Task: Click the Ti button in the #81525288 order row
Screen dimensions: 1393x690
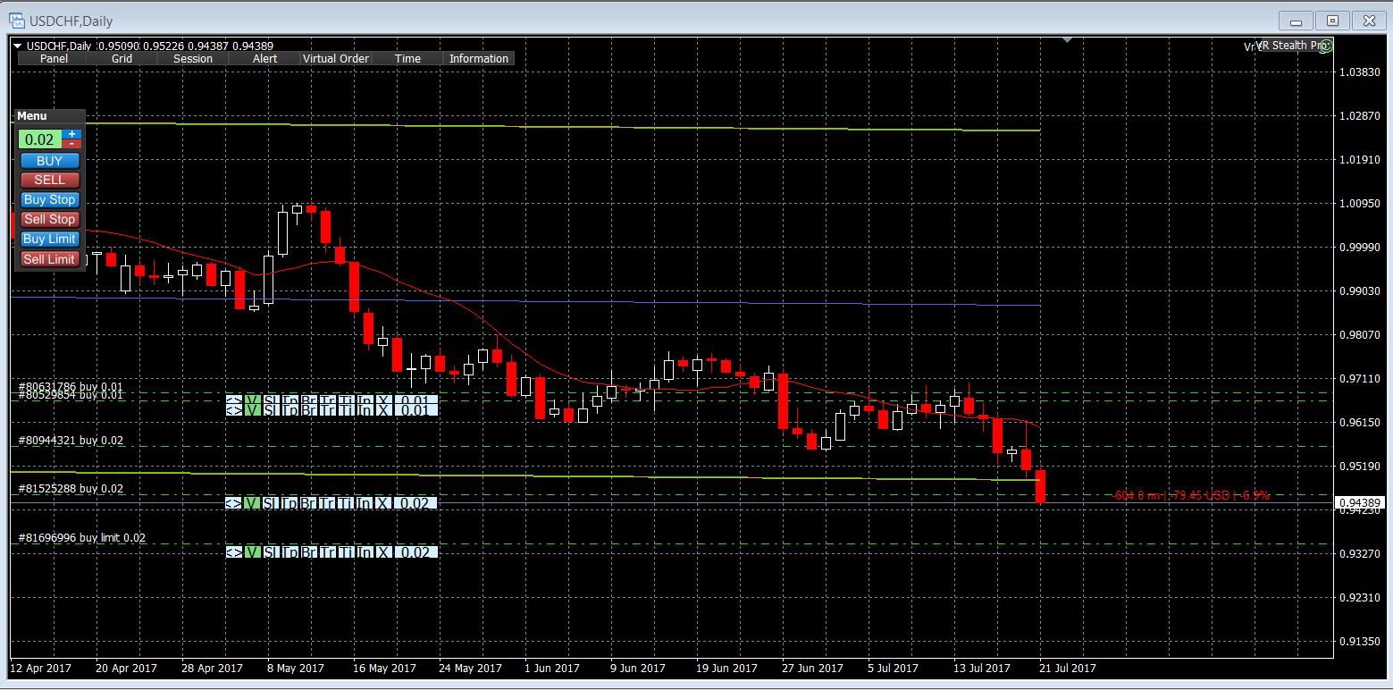Action: tap(346, 503)
